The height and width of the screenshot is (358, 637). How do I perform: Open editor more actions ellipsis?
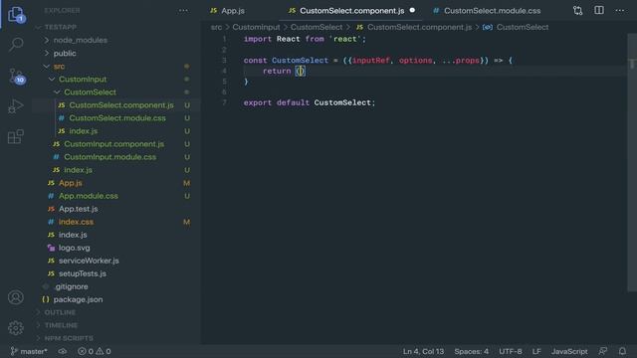click(x=620, y=11)
